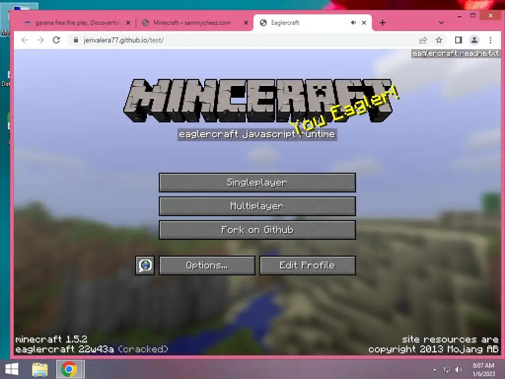
Task: Close the Minecraft – sammycheez.com tab
Action: 246,23
